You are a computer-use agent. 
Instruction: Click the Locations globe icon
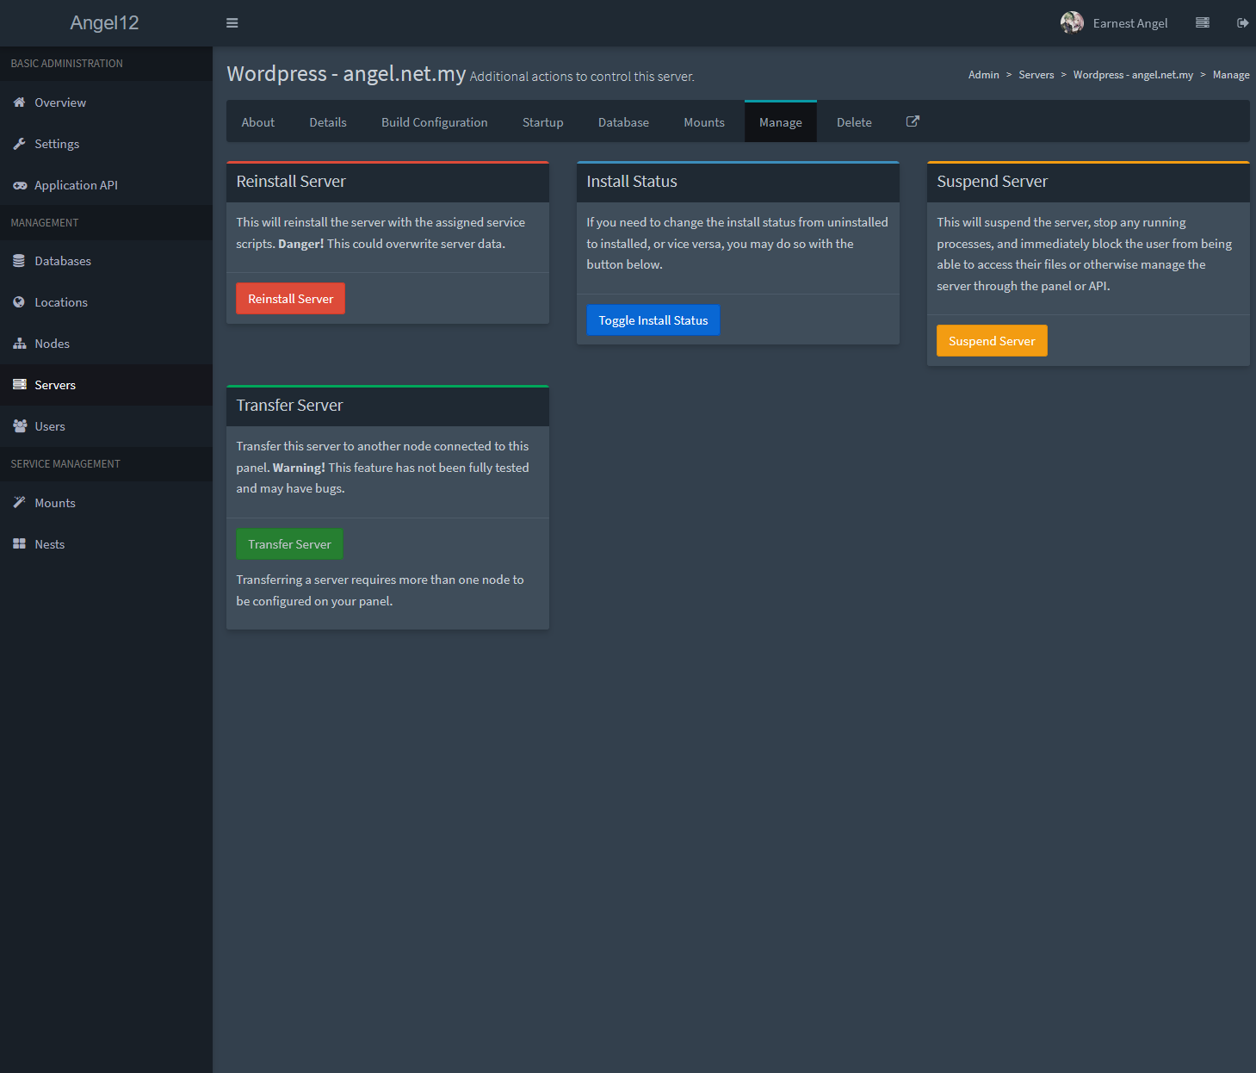[19, 302]
